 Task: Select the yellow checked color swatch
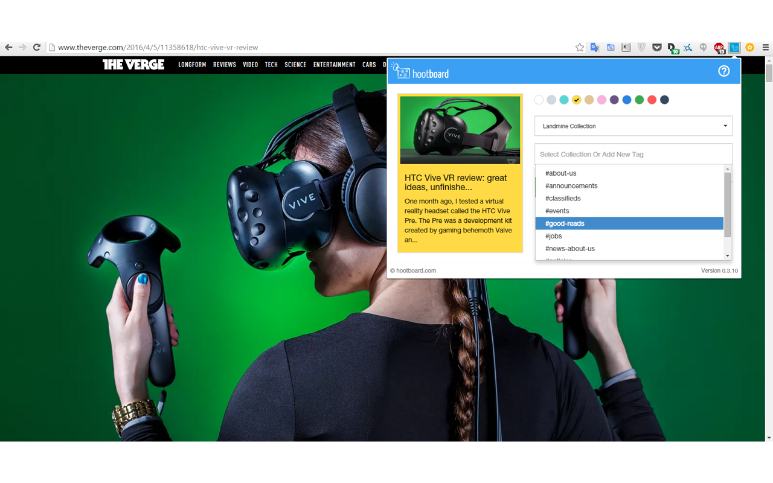(x=577, y=100)
